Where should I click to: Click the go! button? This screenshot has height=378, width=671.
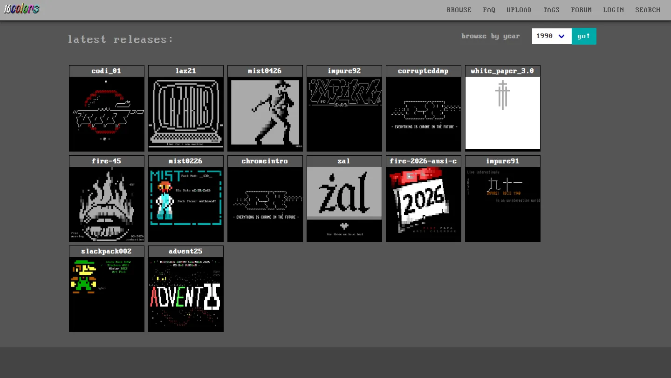pyautogui.click(x=584, y=36)
